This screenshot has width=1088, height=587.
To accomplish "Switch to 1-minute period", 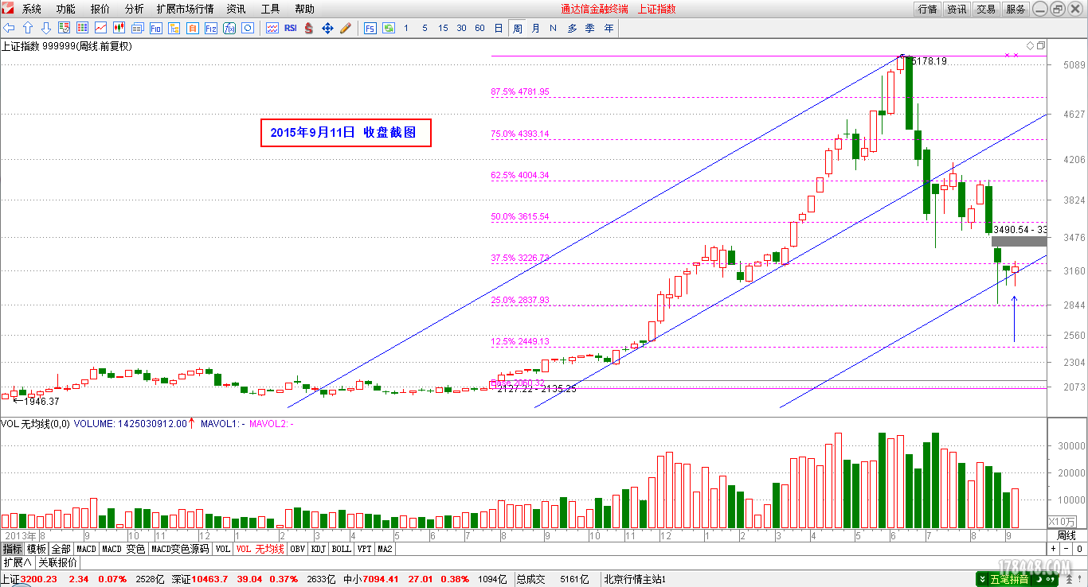I will 406,28.
